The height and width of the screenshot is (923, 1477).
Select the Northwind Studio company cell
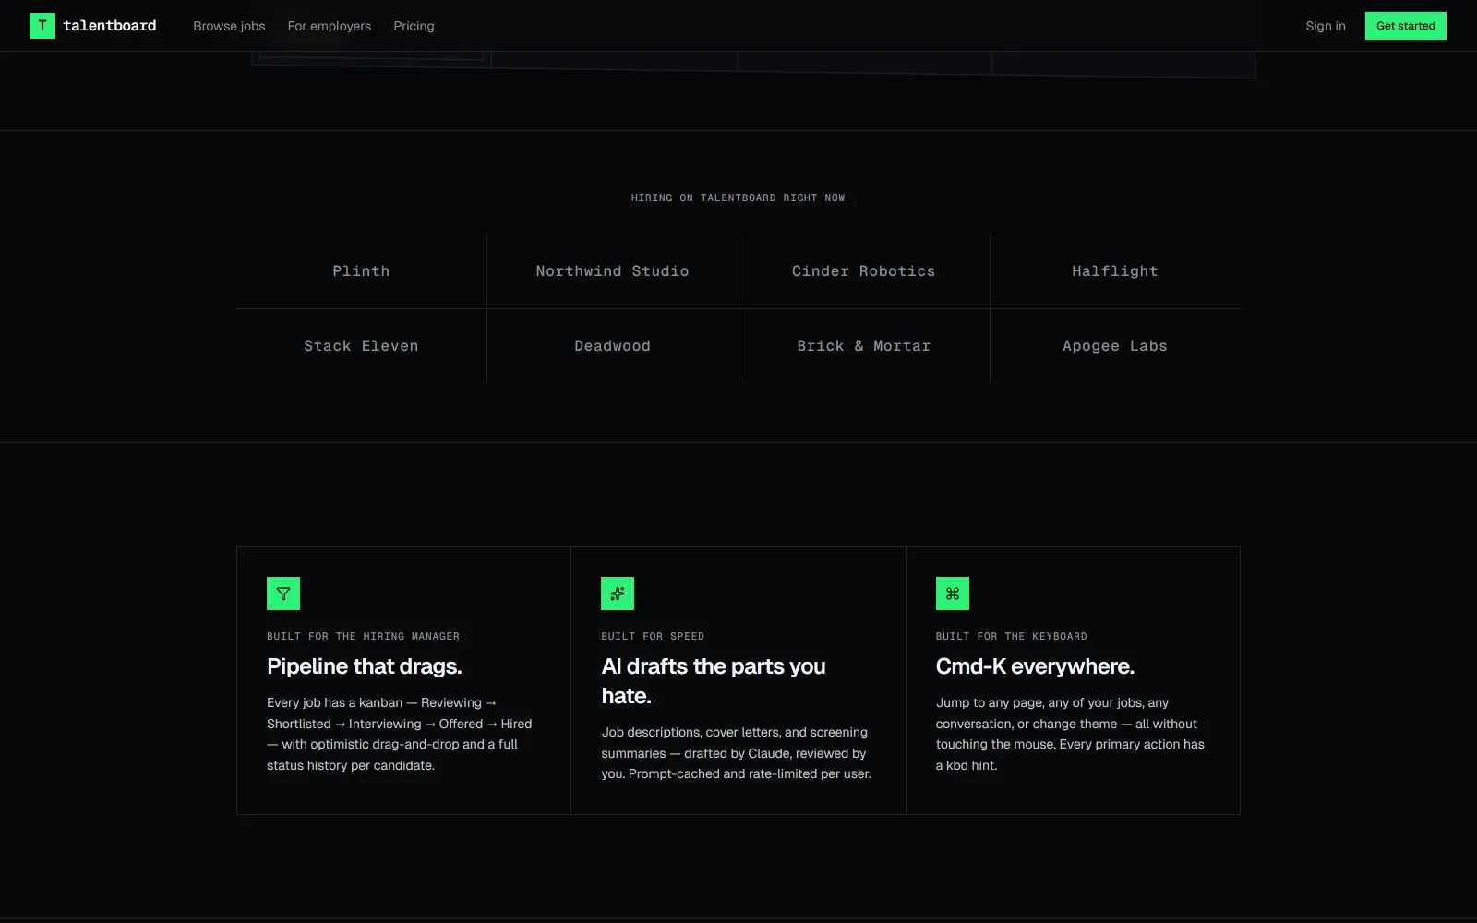point(613,271)
